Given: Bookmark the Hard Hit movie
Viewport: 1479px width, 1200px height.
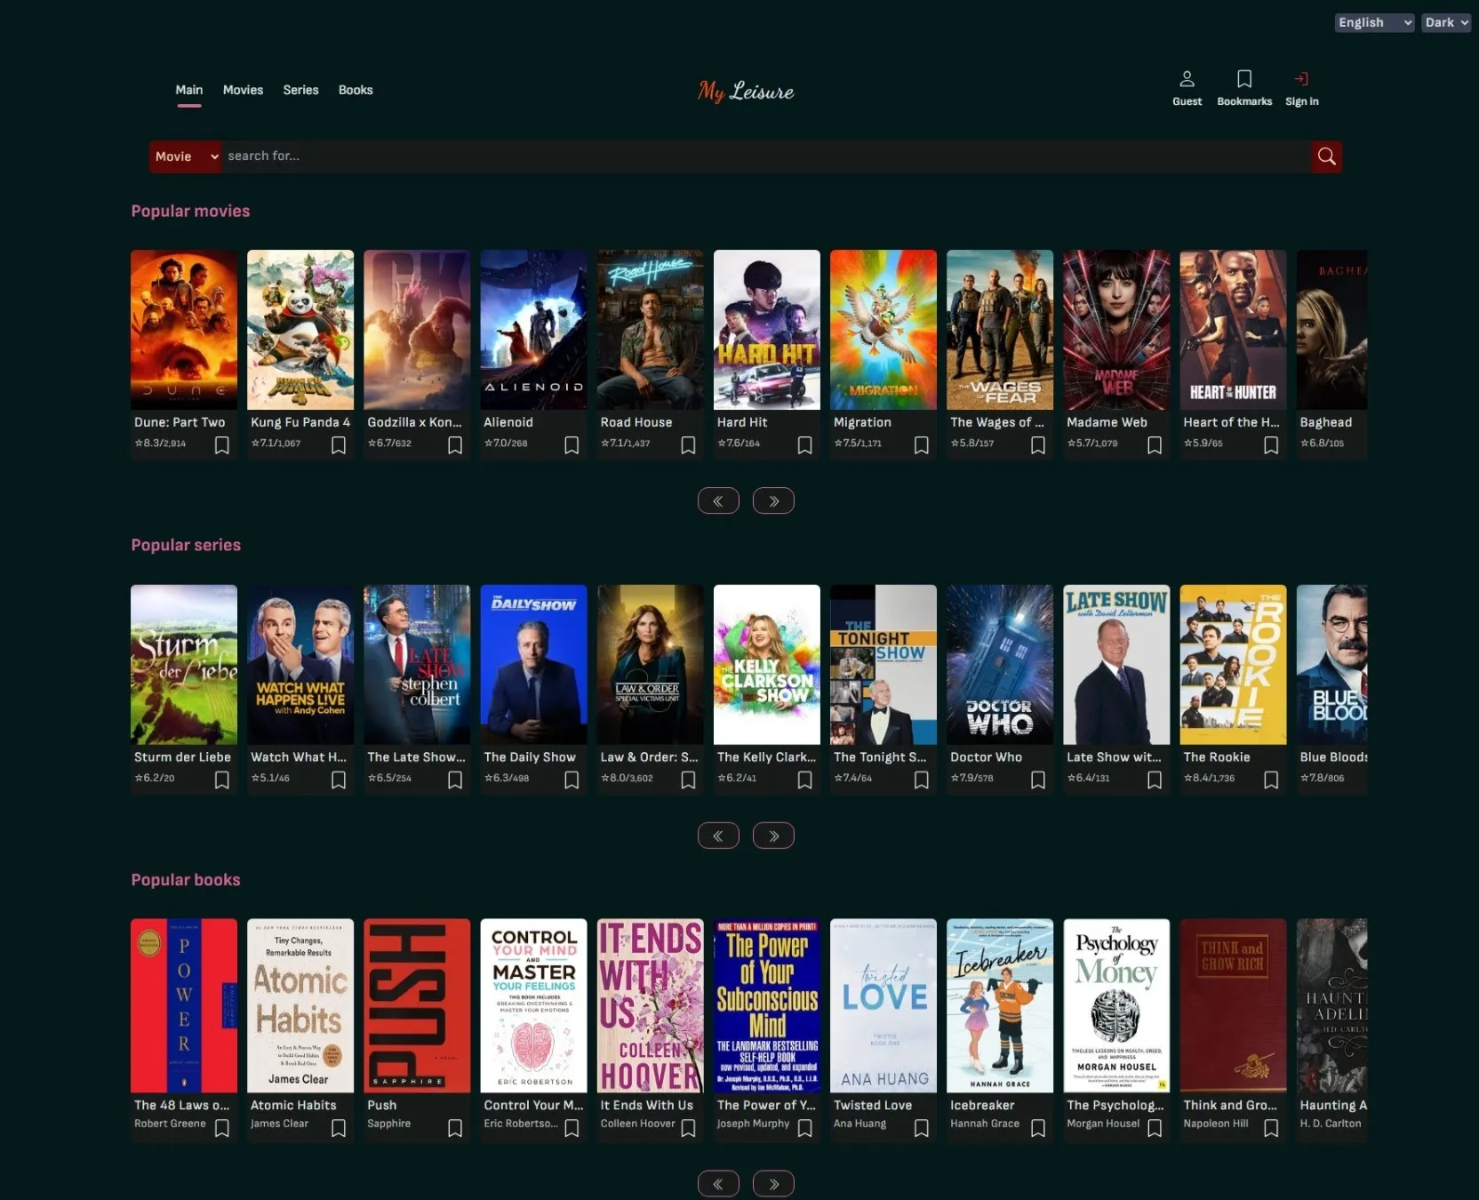Looking at the screenshot, I should pos(804,445).
